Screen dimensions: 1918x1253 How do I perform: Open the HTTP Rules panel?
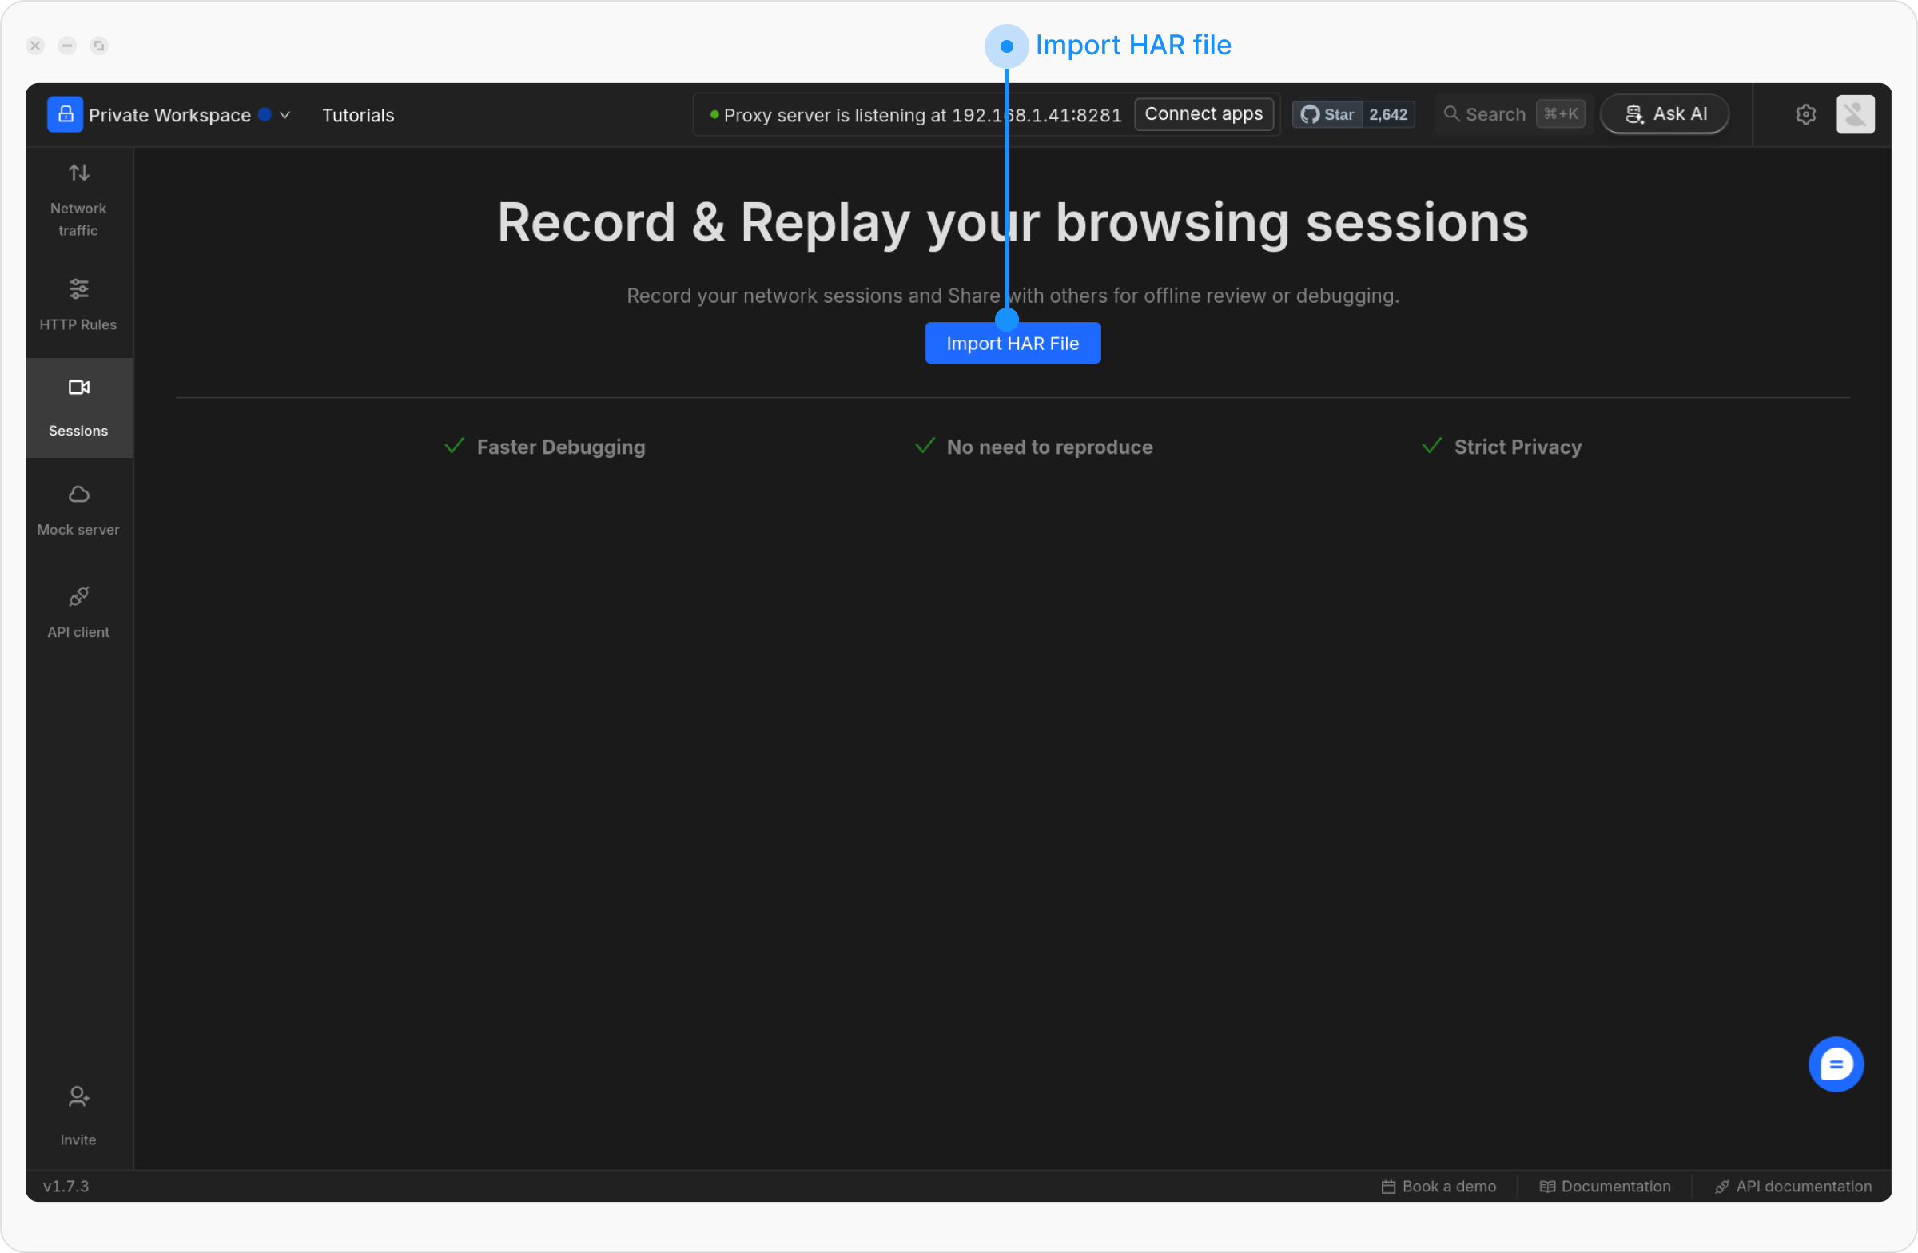click(78, 304)
